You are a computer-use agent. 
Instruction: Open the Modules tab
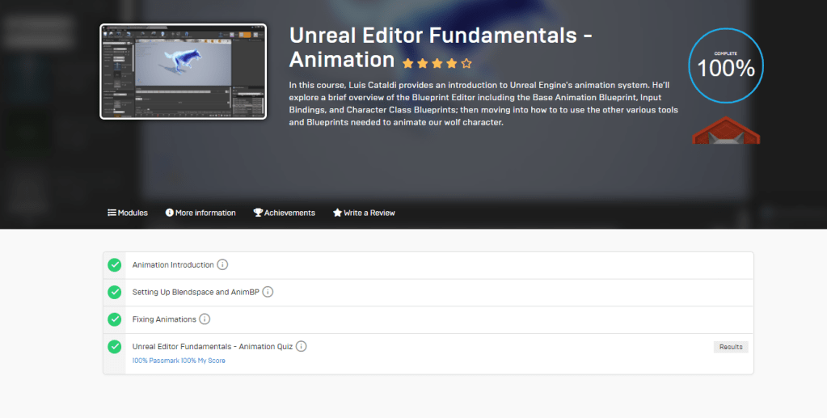click(x=128, y=213)
